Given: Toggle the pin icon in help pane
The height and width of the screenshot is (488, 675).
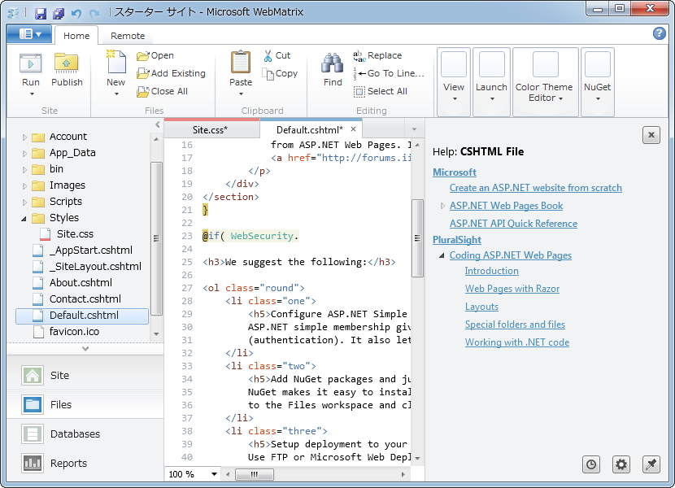Looking at the screenshot, I should pyautogui.click(x=651, y=464).
